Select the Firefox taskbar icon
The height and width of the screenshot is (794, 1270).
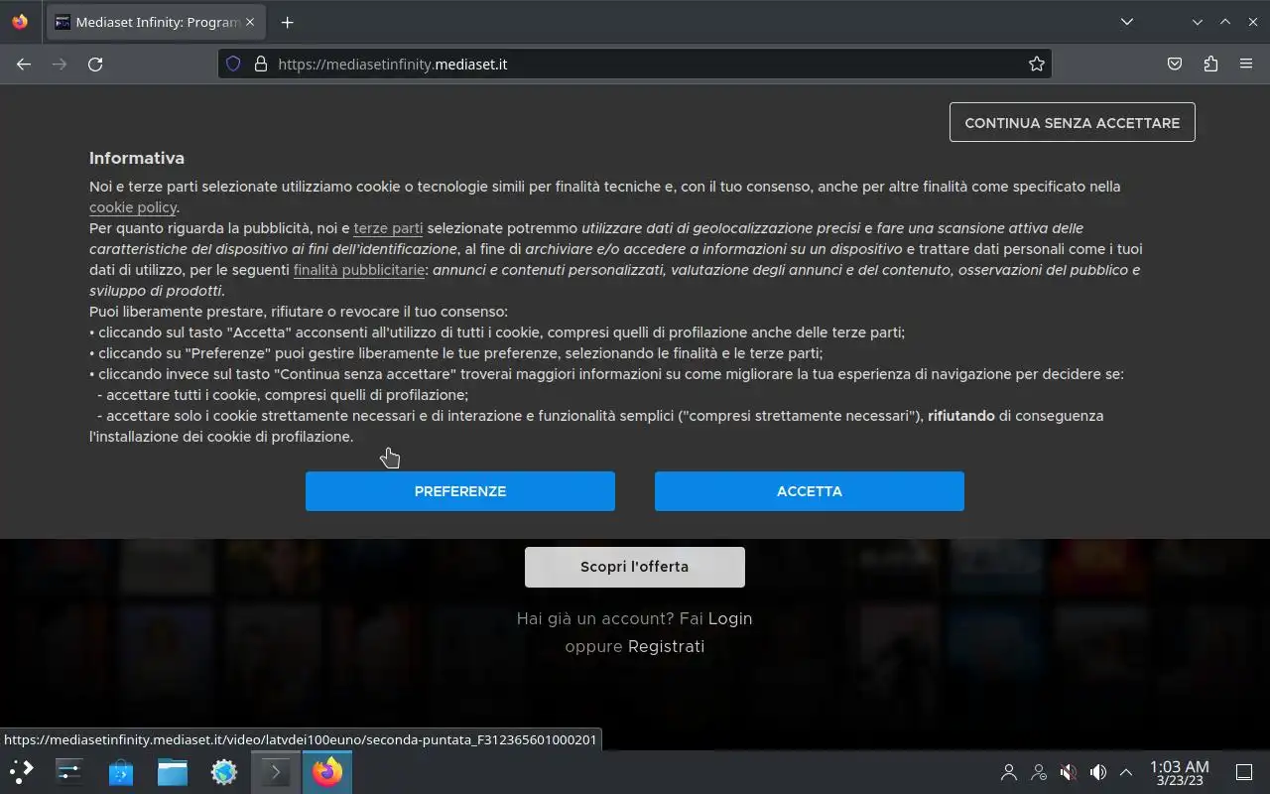click(327, 771)
